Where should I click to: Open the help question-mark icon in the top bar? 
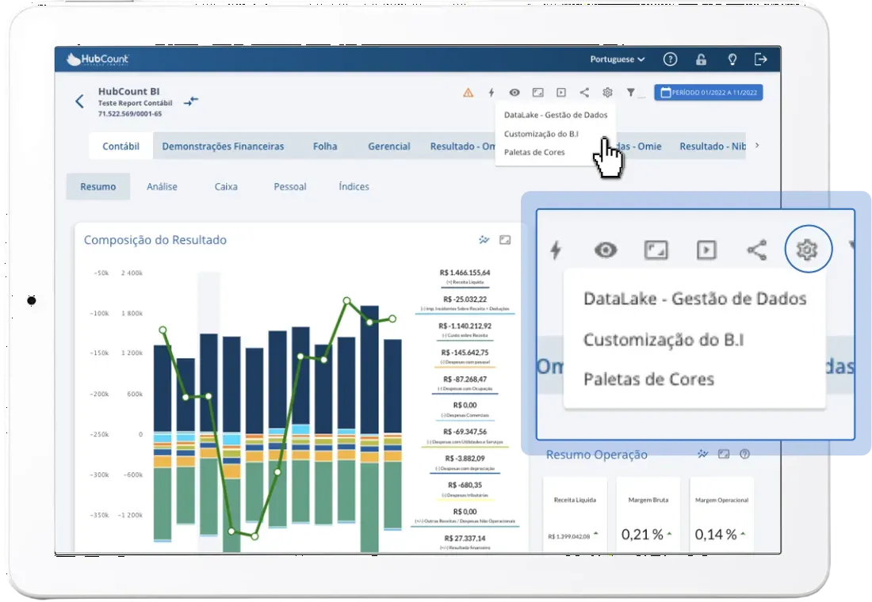(670, 59)
